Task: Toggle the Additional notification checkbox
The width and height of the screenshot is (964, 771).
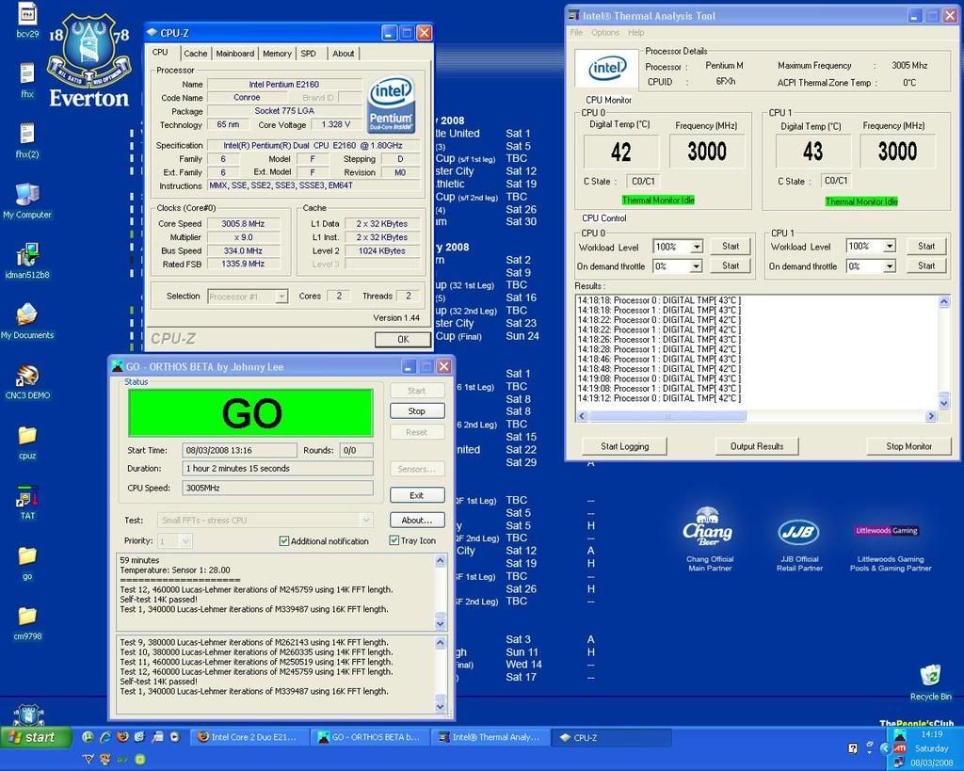Action: pos(284,541)
